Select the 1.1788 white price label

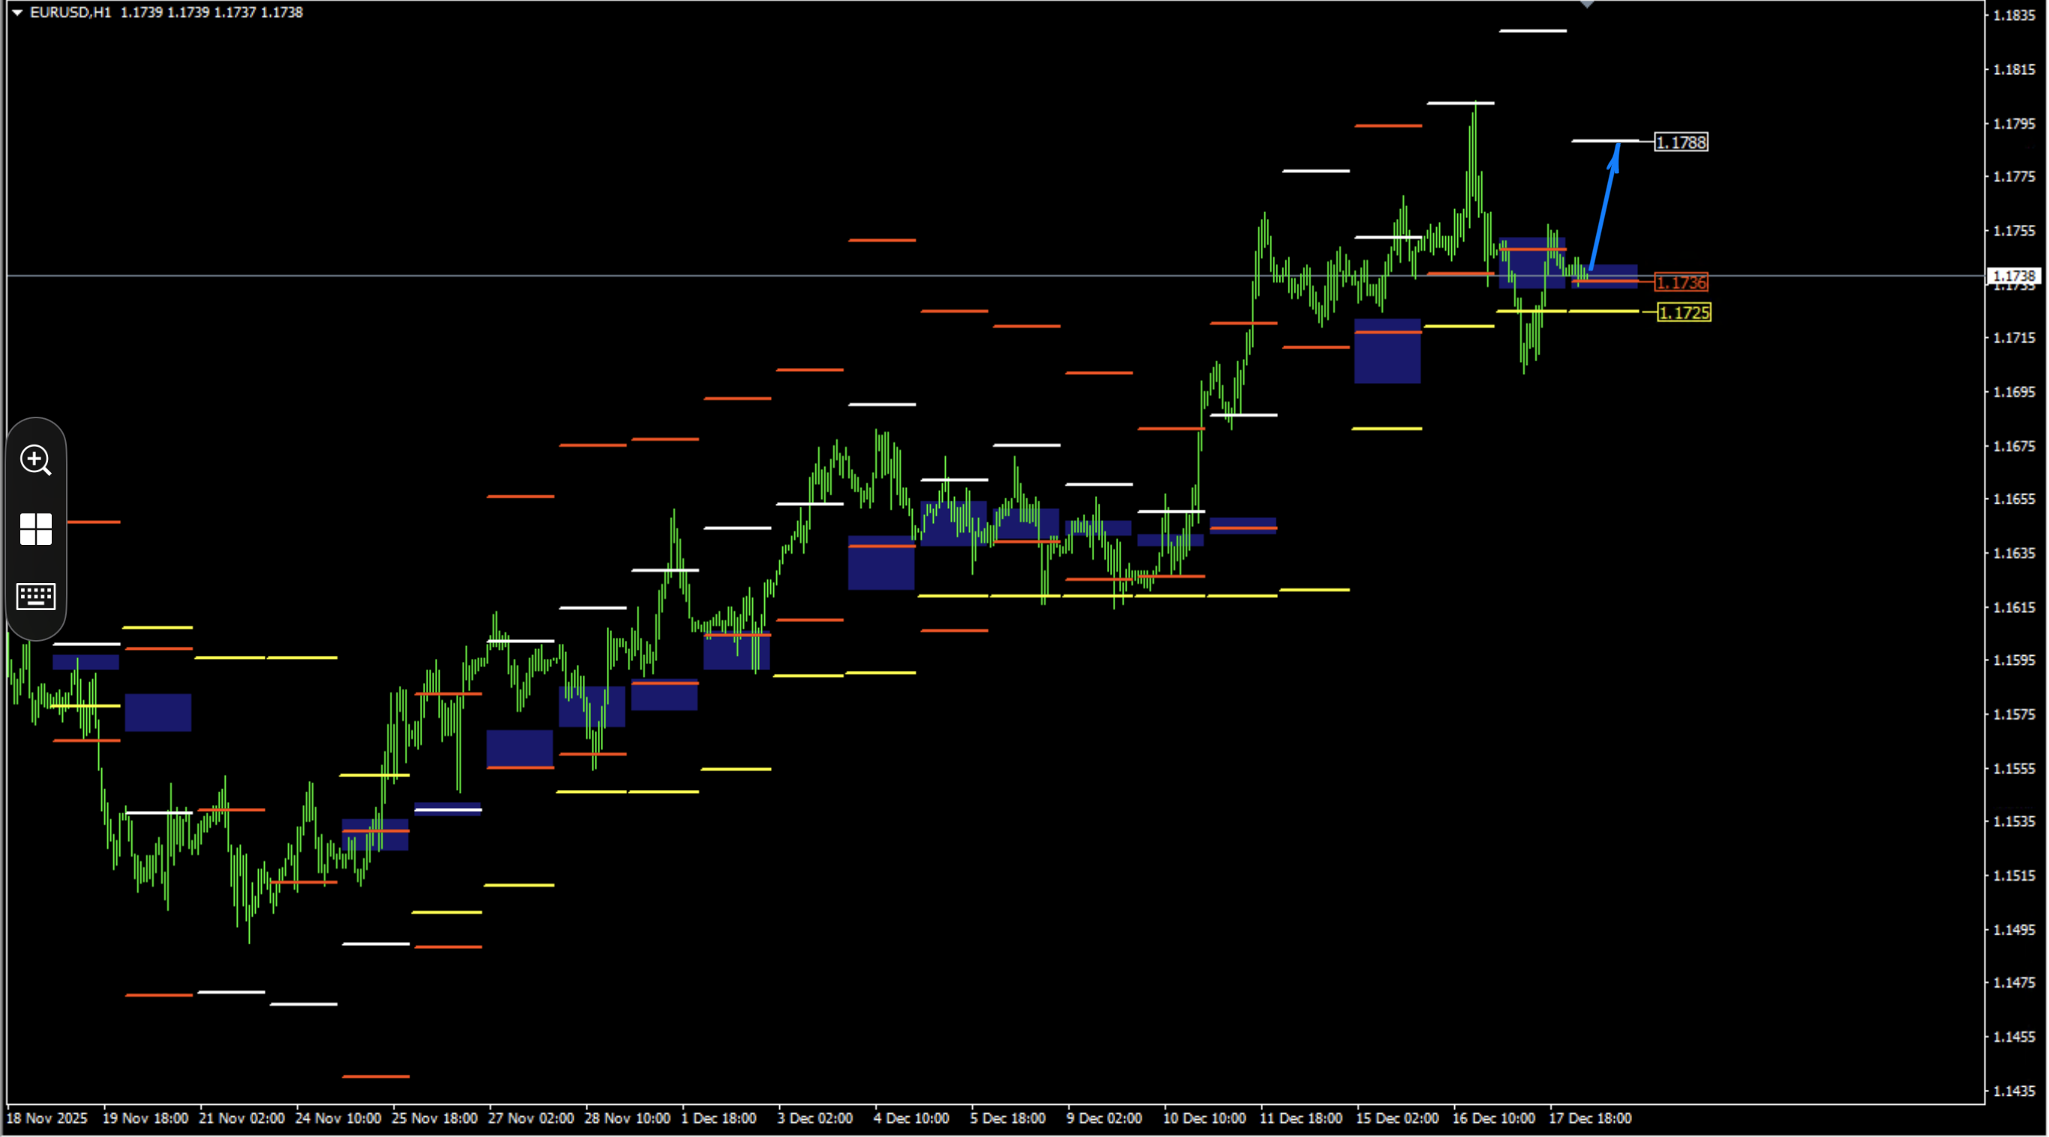click(1681, 142)
